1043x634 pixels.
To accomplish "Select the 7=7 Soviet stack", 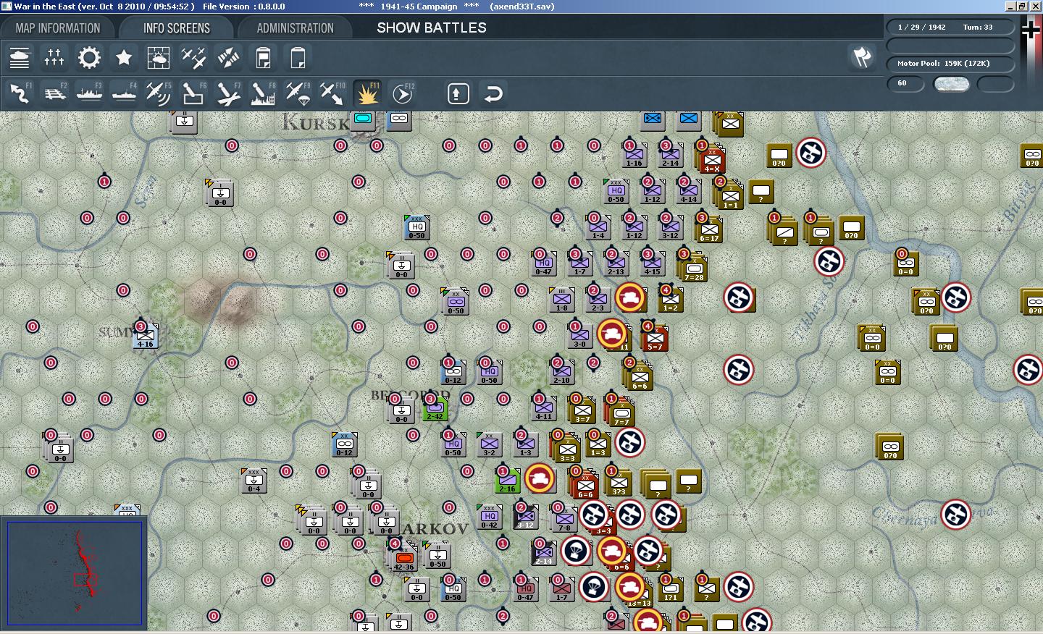I will click(x=621, y=413).
